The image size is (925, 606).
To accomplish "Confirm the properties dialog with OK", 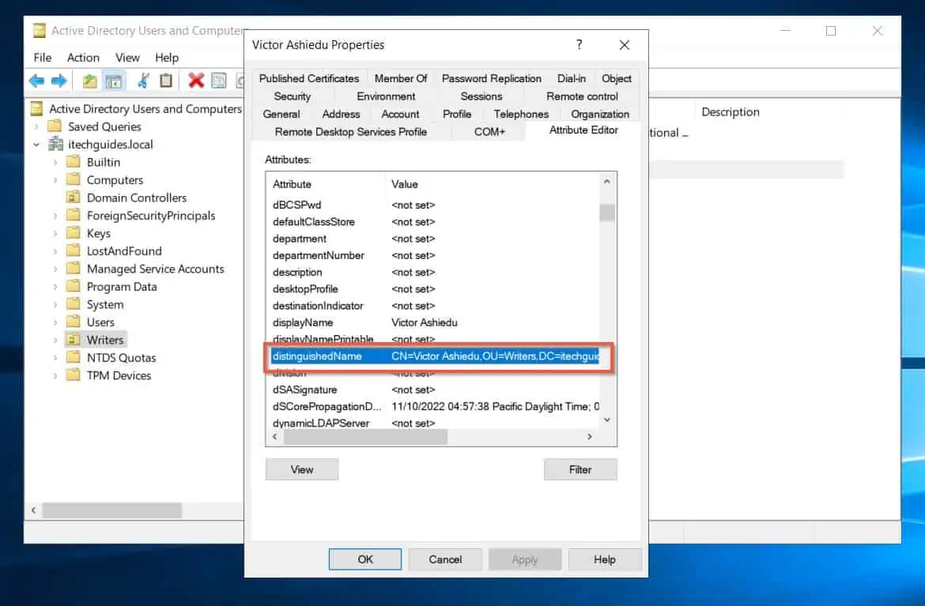I will click(365, 559).
